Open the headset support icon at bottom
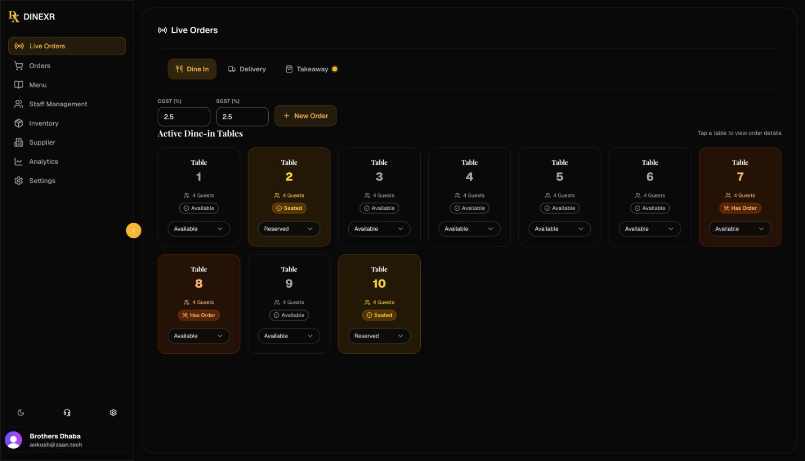The height and width of the screenshot is (461, 805). (67, 412)
